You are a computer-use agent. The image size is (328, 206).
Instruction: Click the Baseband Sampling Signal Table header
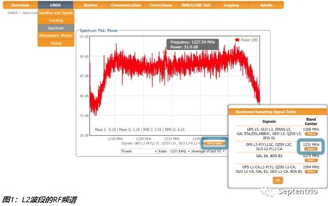point(278,112)
